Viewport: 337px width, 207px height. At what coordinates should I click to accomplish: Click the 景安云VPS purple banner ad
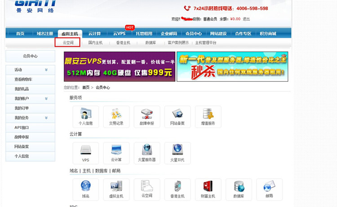coord(119,67)
